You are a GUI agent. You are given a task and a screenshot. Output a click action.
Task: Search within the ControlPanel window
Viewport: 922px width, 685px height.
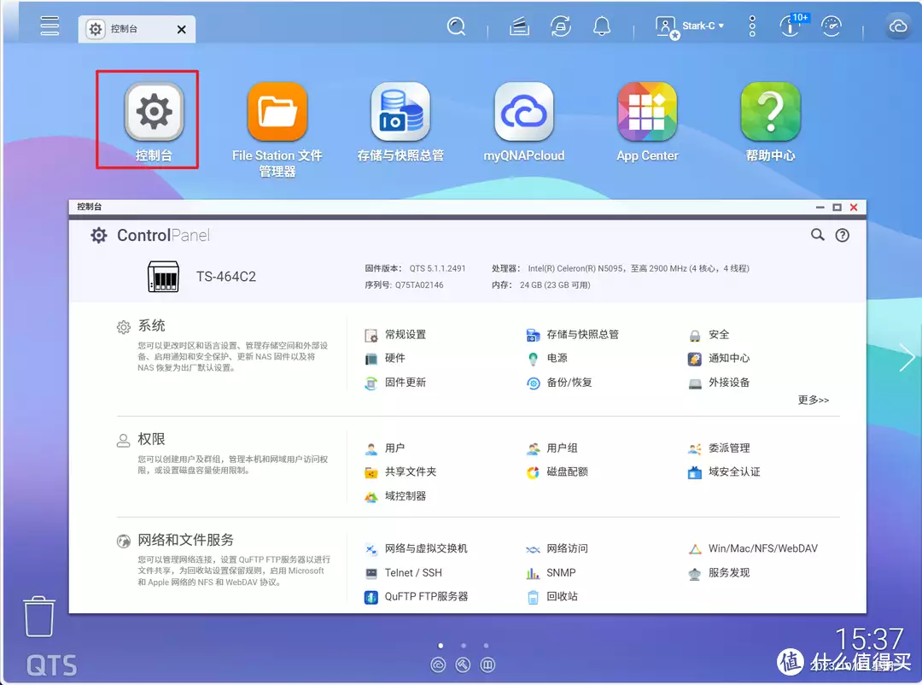pos(817,235)
